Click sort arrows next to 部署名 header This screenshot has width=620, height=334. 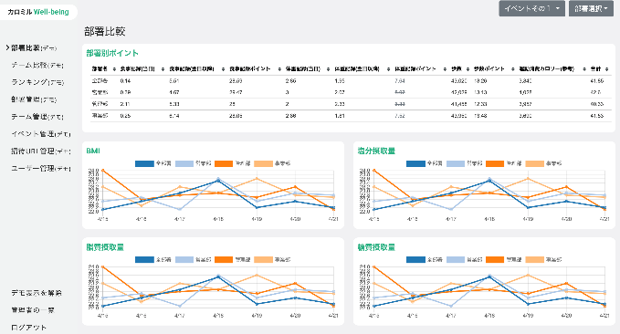(114, 68)
